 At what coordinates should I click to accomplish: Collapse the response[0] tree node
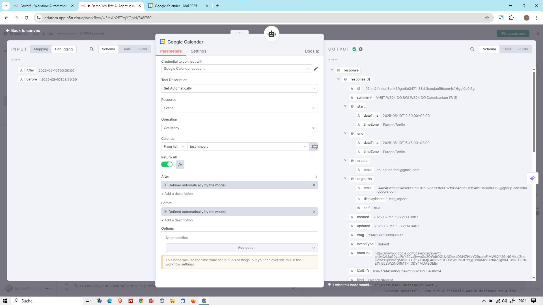pos(339,79)
